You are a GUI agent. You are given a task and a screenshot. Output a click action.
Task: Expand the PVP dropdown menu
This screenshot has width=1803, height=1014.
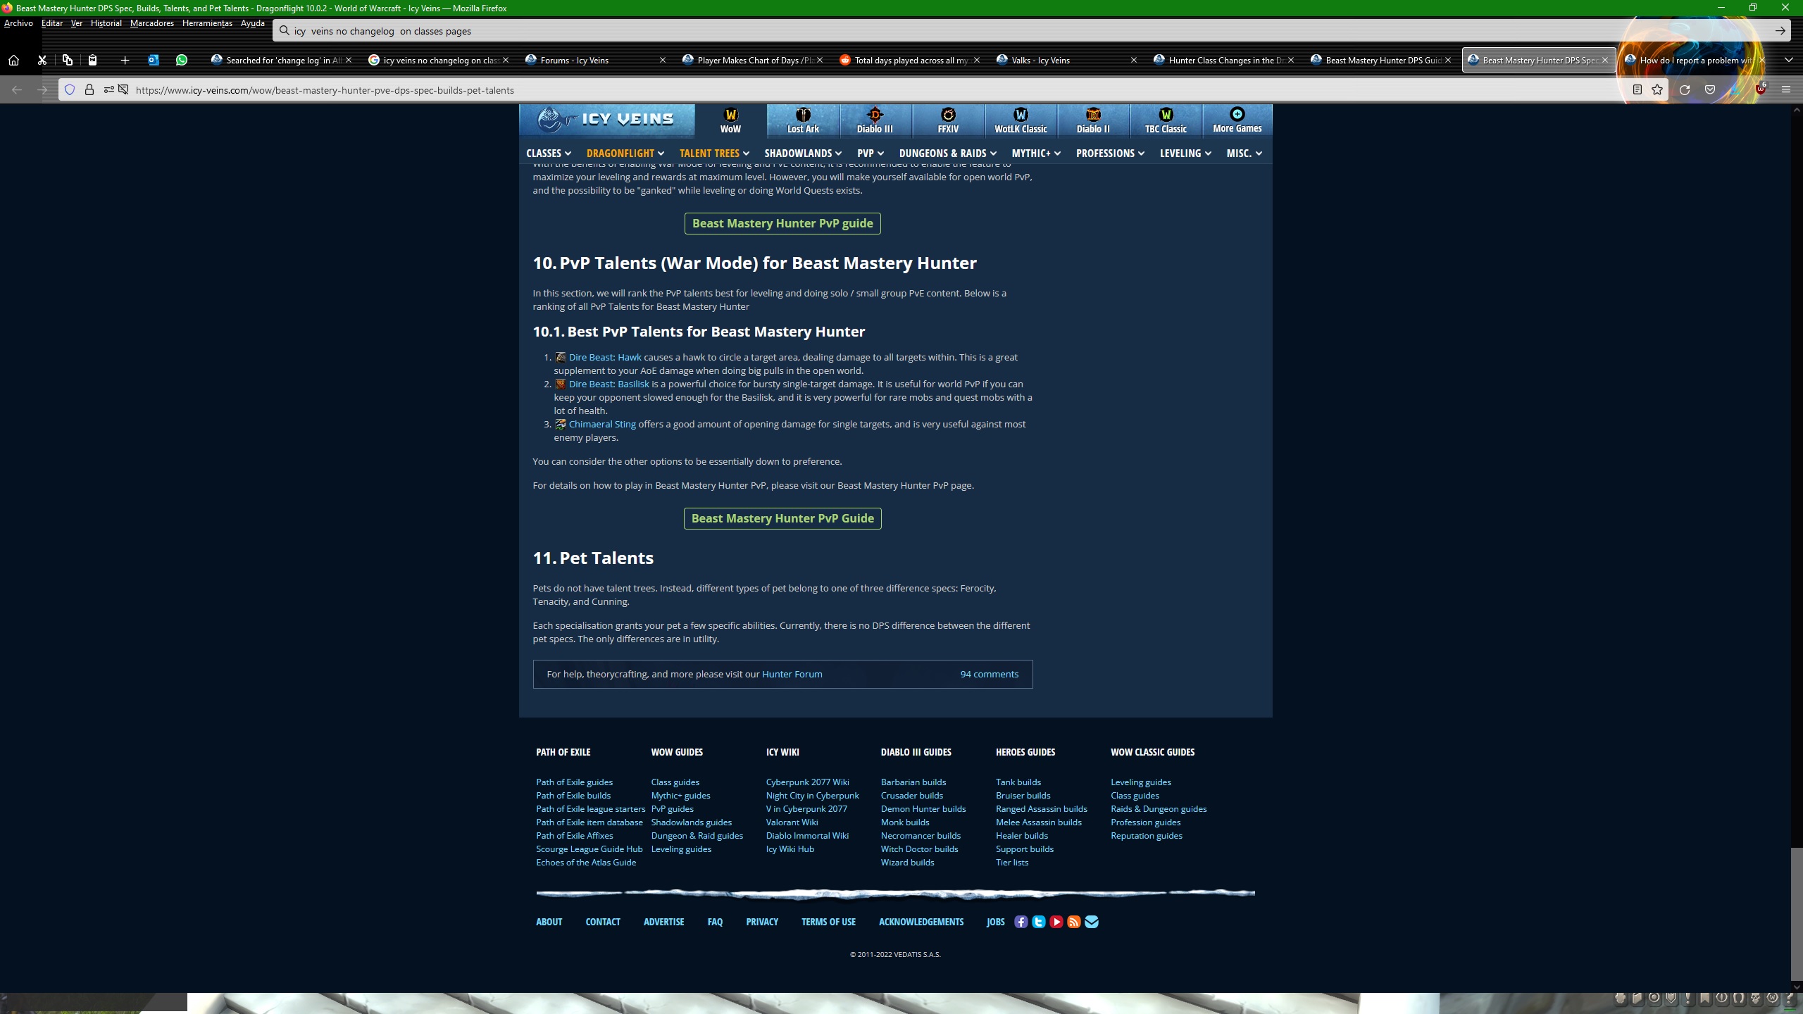(x=871, y=153)
